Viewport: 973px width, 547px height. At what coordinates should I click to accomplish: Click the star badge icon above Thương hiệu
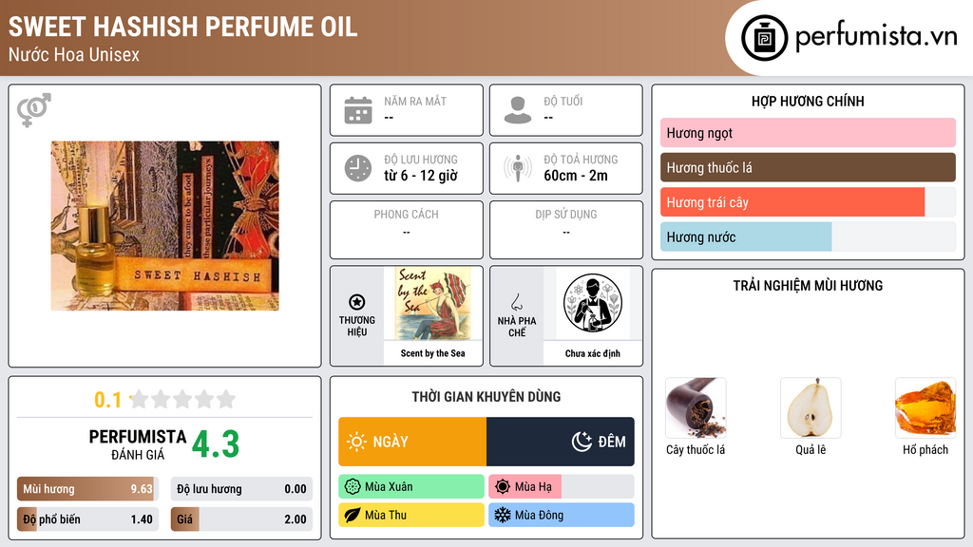[x=357, y=302]
